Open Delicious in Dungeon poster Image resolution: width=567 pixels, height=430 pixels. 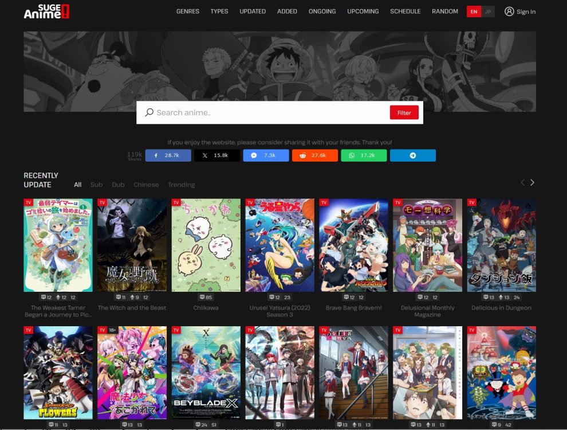(502, 245)
